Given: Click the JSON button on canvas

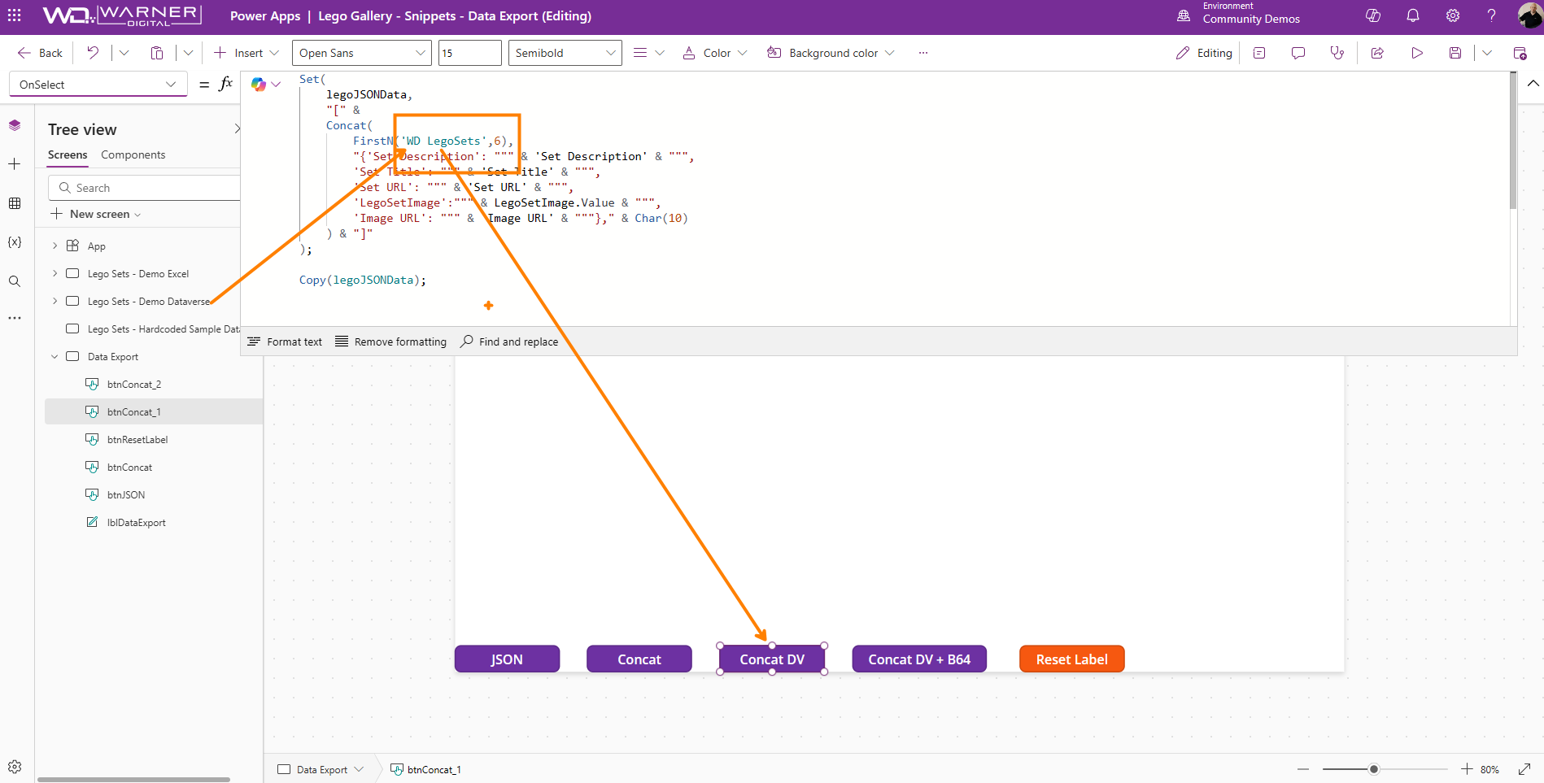Looking at the screenshot, I should (x=507, y=659).
